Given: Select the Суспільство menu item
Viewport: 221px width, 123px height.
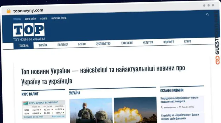Looking at the screenshot, I should 103,44.
